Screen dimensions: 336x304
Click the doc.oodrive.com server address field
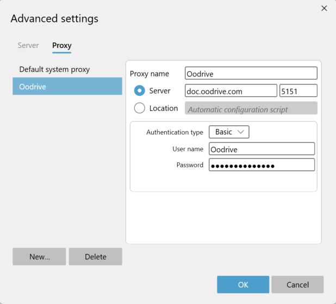click(x=231, y=90)
